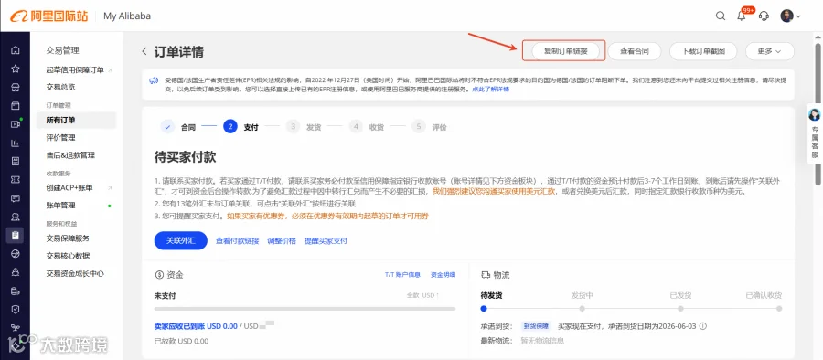
Task: Click the home icon in left sidebar
Action: click(16, 50)
